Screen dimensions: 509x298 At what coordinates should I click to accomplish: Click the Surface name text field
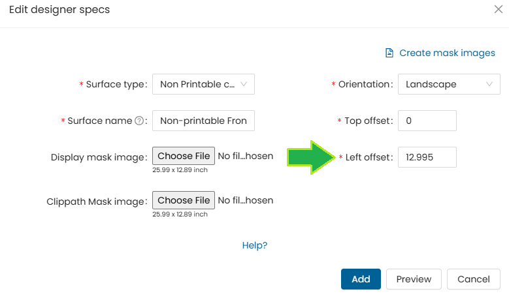coord(203,121)
